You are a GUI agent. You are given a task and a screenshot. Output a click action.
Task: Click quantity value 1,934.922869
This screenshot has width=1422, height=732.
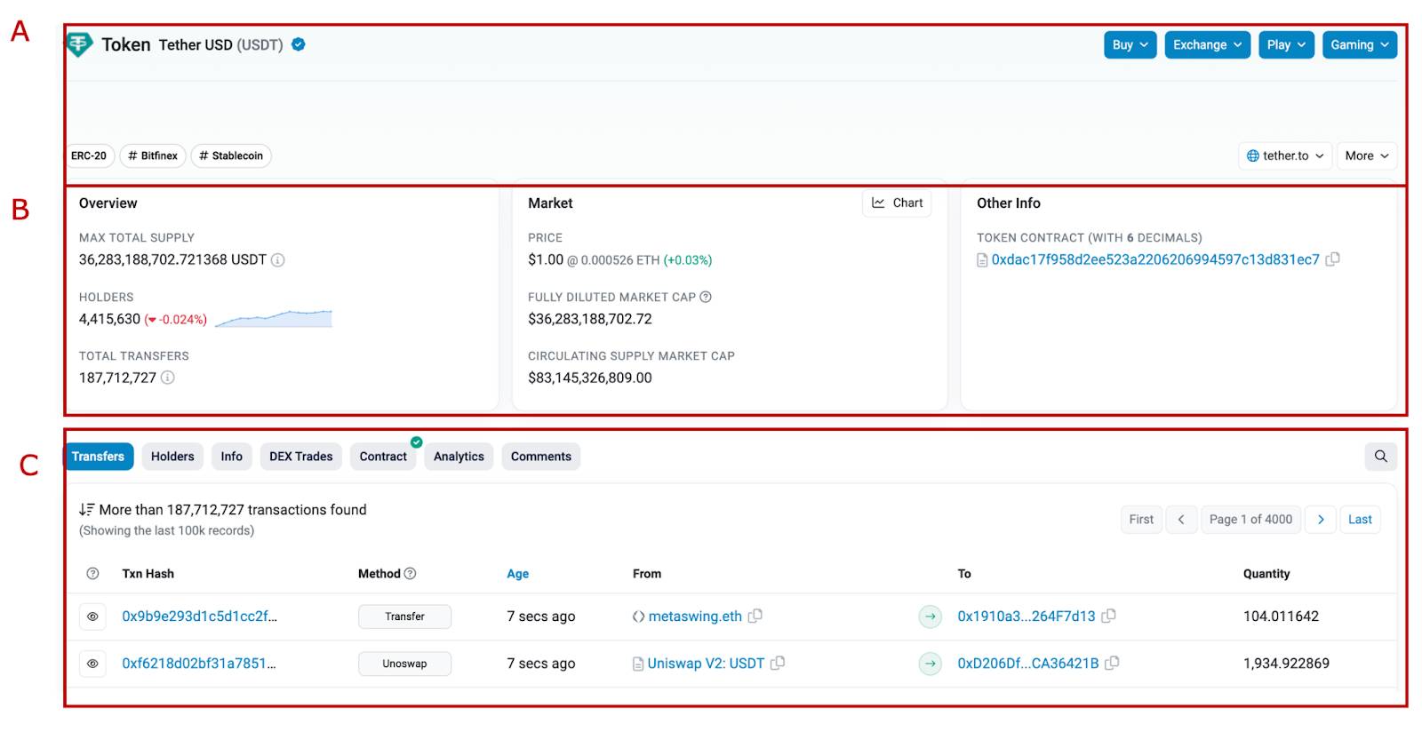pos(1286,663)
